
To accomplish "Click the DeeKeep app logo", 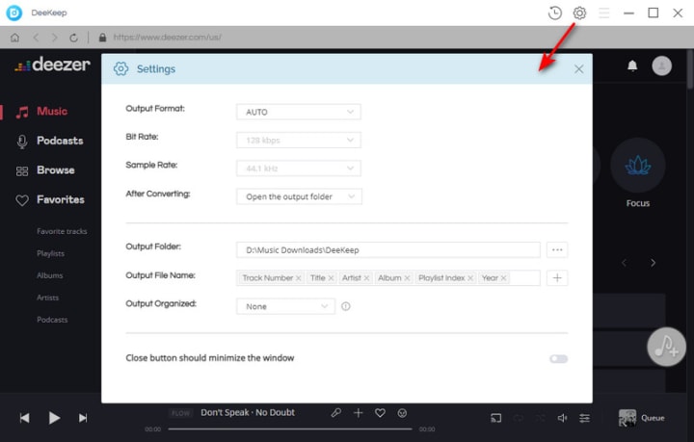I will click(x=14, y=13).
